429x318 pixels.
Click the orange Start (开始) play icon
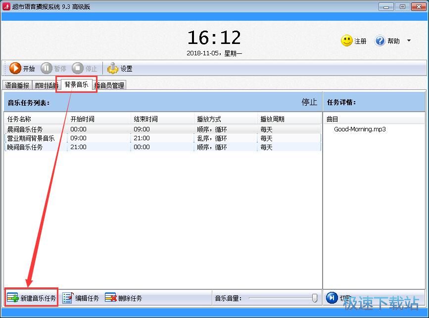tap(15, 68)
